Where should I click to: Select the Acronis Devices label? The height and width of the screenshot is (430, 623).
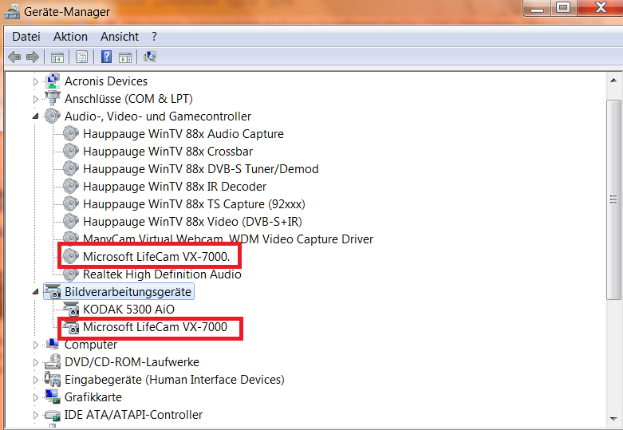[105, 81]
